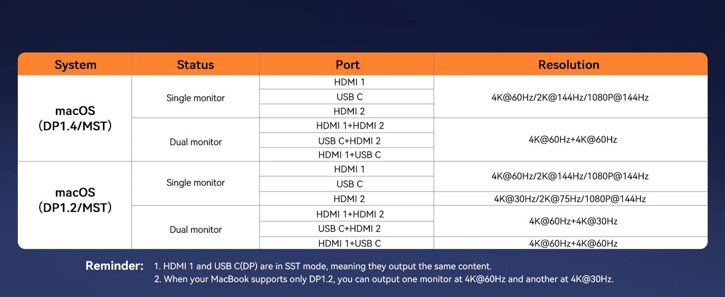This screenshot has width=725, height=297.
Task: Click Single monitor status in DP1.2 section
Action: pos(196,183)
